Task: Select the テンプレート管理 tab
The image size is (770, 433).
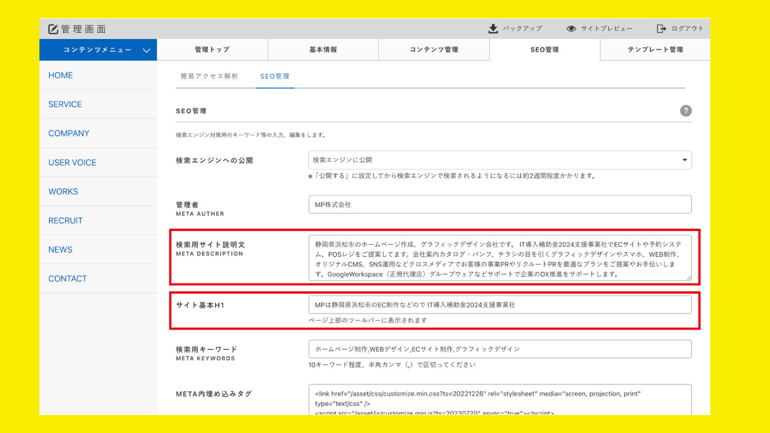Action: (x=655, y=50)
